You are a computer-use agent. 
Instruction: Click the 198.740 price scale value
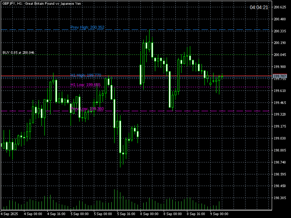click(x=280, y=162)
